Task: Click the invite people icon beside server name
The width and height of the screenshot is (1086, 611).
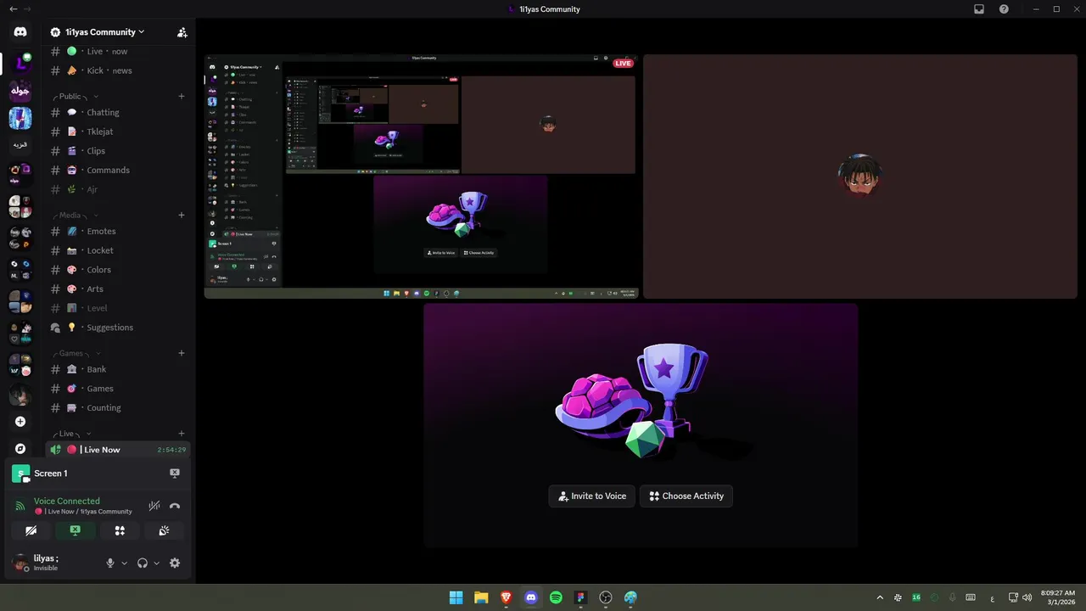Action: point(182,32)
